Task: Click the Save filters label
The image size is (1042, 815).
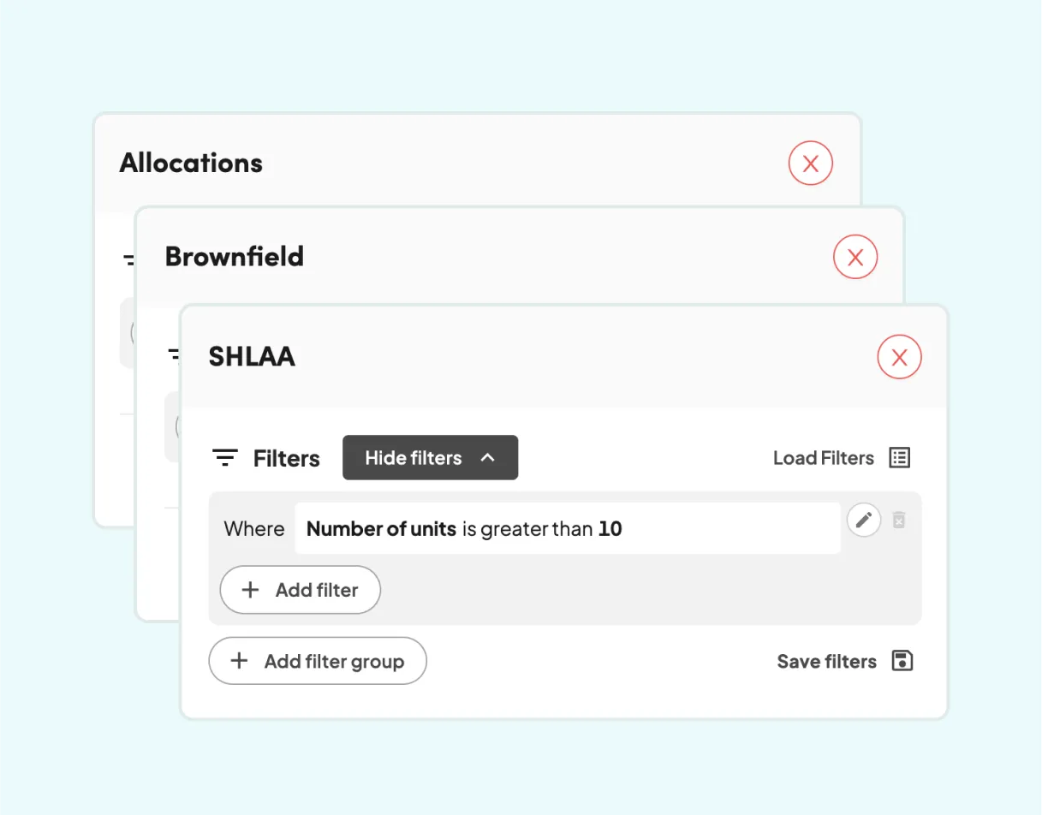Action: pos(826,660)
